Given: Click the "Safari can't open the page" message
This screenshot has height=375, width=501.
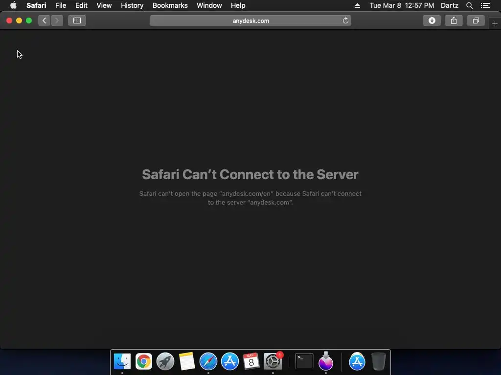Looking at the screenshot, I should (x=250, y=198).
